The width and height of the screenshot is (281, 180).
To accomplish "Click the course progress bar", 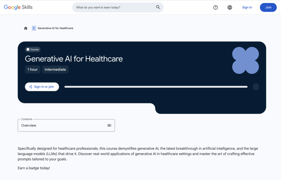I will pyautogui.click(x=156, y=87).
